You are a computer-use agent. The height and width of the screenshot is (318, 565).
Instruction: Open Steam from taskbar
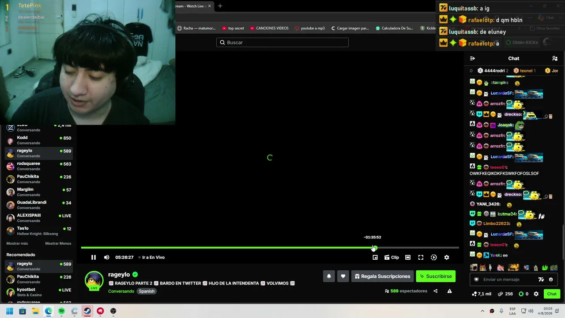[x=87, y=311]
